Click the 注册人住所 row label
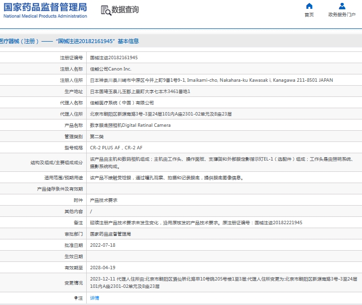 (x=72, y=80)
